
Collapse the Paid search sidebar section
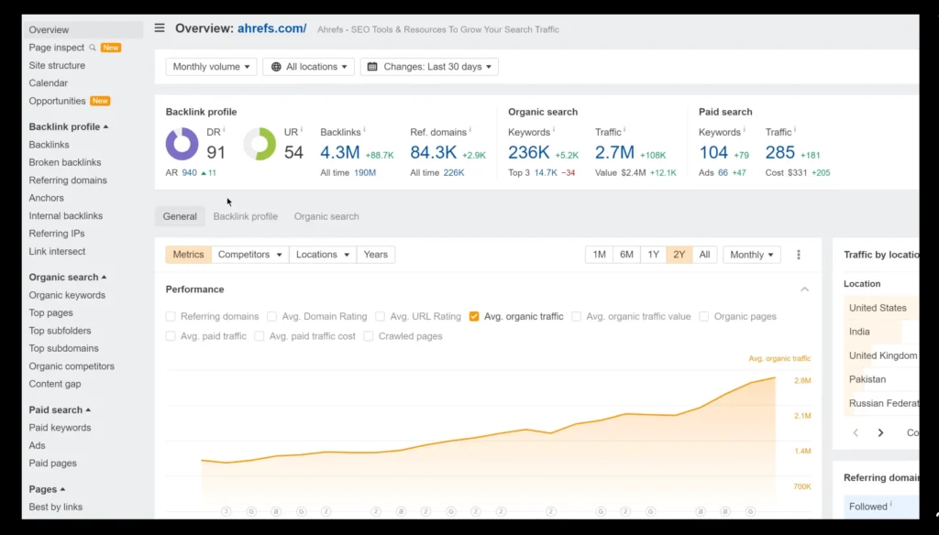(x=60, y=409)
